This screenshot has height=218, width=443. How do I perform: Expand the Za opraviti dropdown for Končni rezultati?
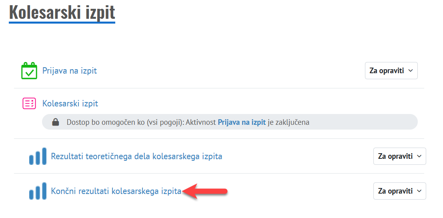point(399,191)
